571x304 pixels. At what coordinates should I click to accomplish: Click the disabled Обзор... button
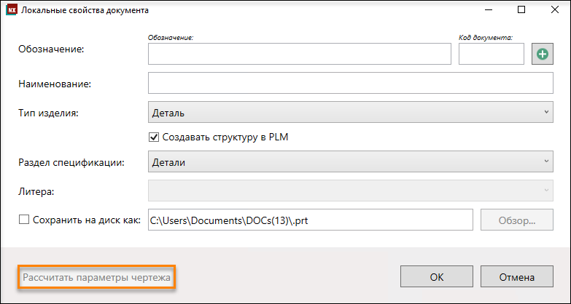click(x=517, y=220)
